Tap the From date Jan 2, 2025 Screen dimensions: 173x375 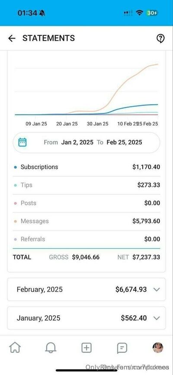pos(77,142)
